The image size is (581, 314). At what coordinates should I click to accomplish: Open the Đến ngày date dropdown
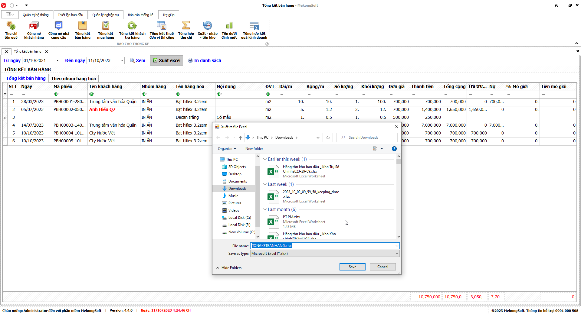pos(122,60)
